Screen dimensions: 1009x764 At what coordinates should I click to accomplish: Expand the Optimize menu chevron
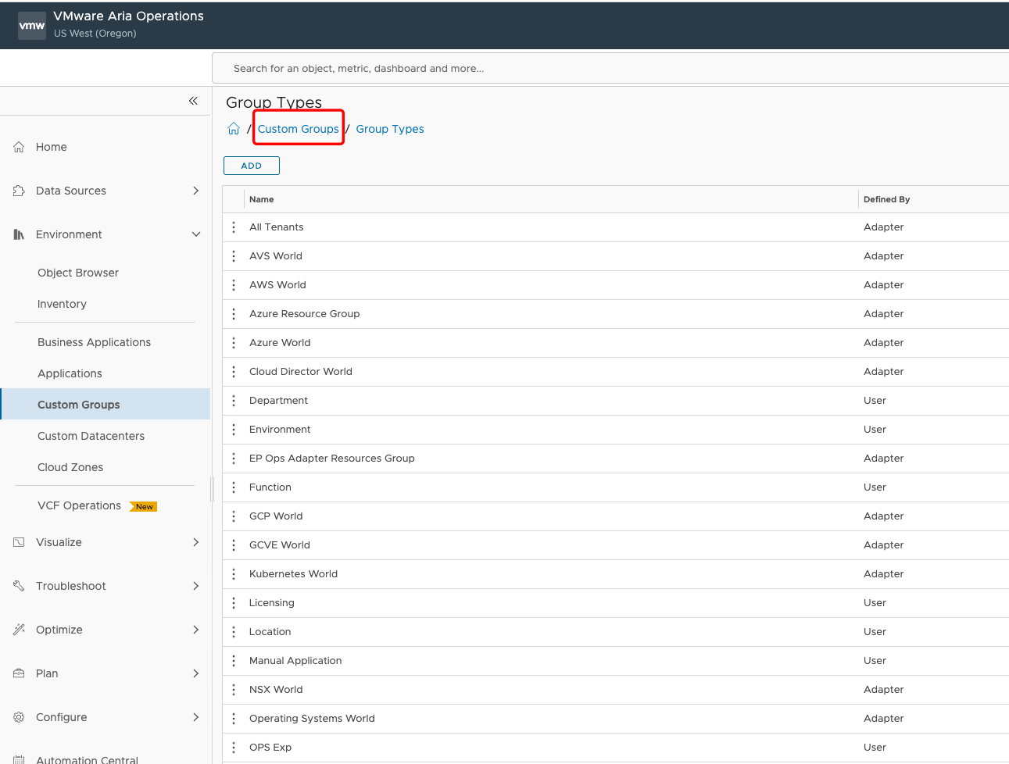[x=195, y=630]
